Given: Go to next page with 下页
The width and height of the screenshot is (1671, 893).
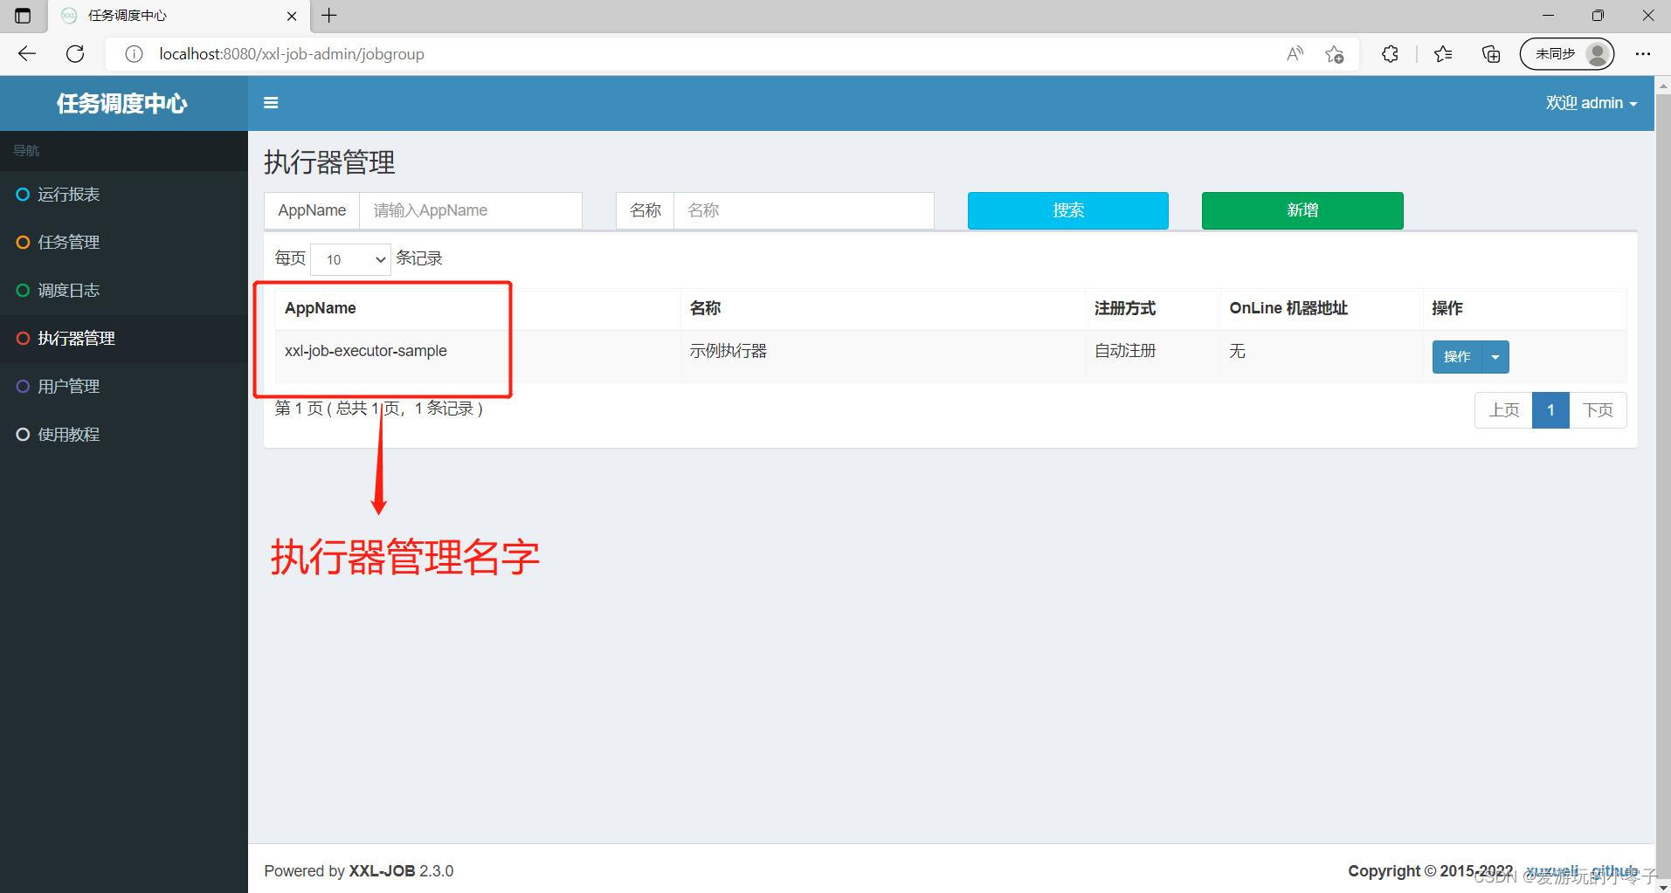Looking at the screenshot, I should (x=1598, y=410).
